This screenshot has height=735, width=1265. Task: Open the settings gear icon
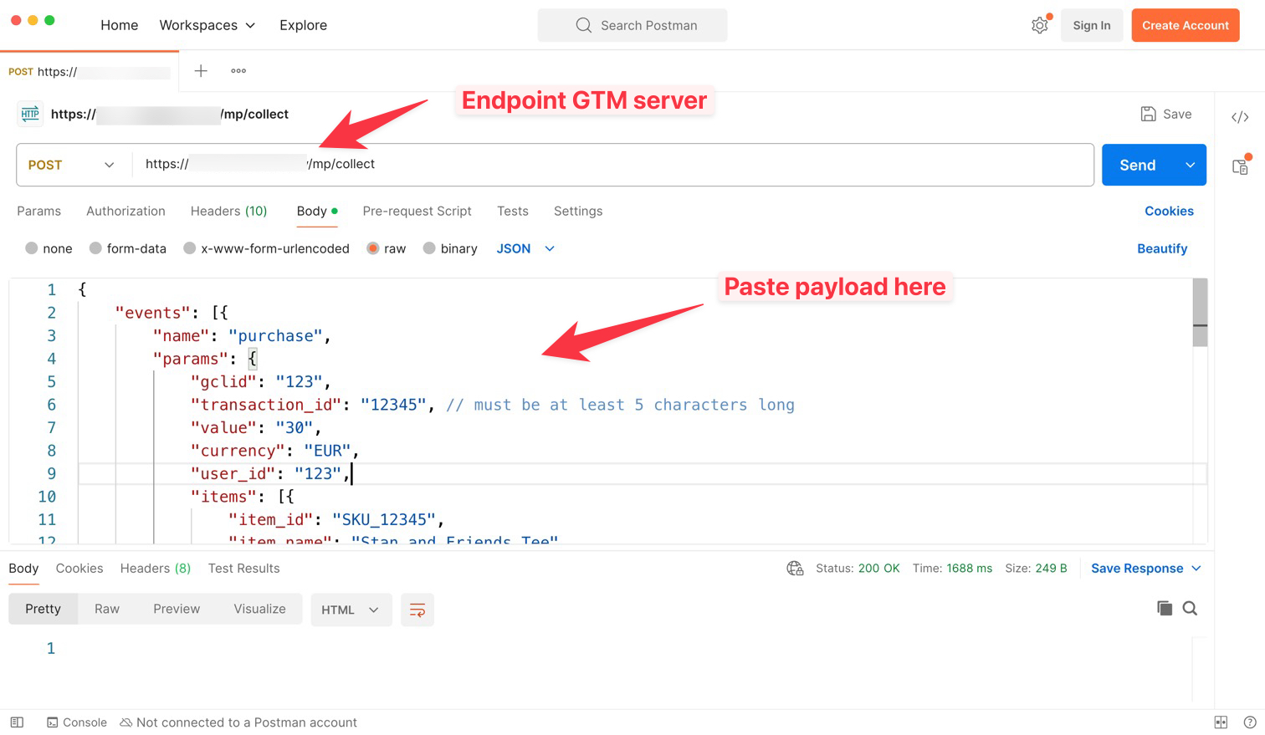[x=1039, y=25]
